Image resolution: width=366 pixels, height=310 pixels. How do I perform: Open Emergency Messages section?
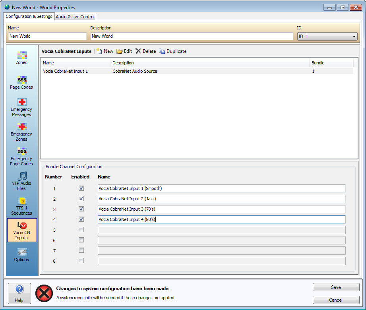tap(21, 107)
